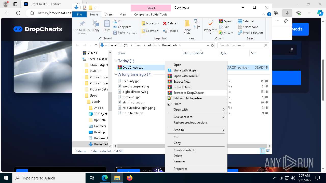Select the iecounty.jpg file
This screenshot has width=326, height=183.
[x=131, y=81]
